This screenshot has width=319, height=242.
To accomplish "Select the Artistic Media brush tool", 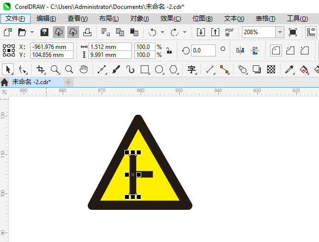I will tap(116, 69).
